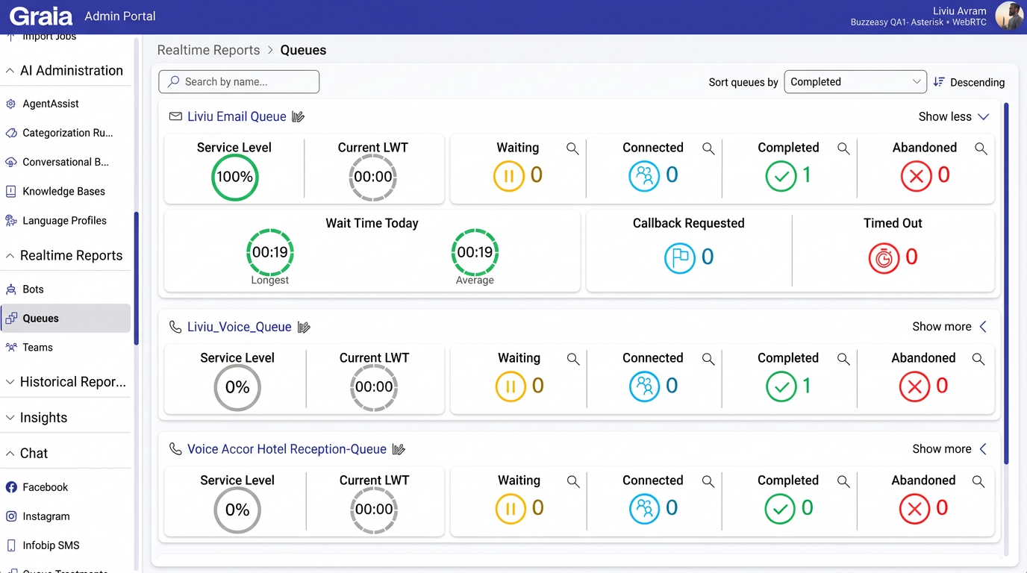This screenshot has height=573, width=1027.
Task: Open magnifier next to Connected in Voice Accor Hotel queue
Action: pyautogui.click(x=708, y=481)
